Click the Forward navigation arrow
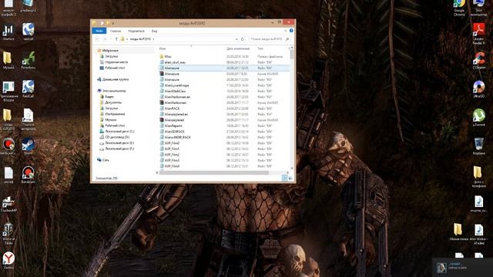 (x=105, y=39)
